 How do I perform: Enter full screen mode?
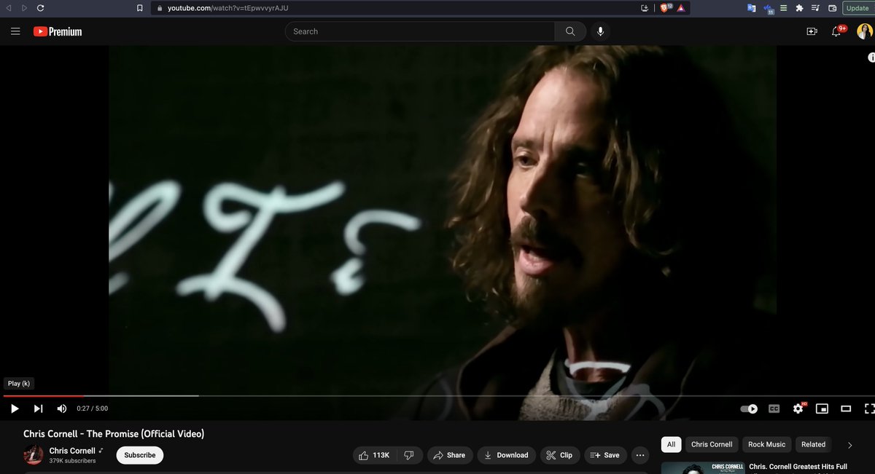point(868,408)
